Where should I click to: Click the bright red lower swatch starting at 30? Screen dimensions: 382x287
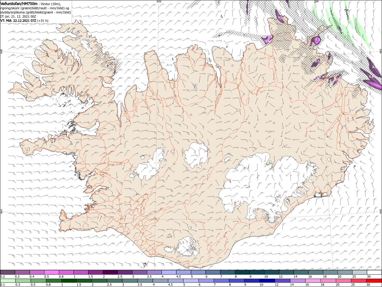pyautogui.click(x=374, y=281)
